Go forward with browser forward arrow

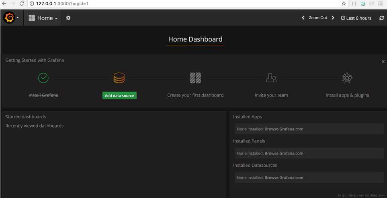[x=13, y=4]
